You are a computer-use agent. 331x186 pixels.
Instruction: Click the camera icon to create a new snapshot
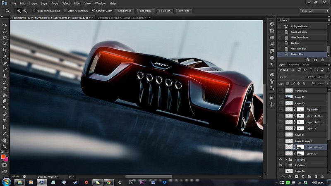coord(316,60)
